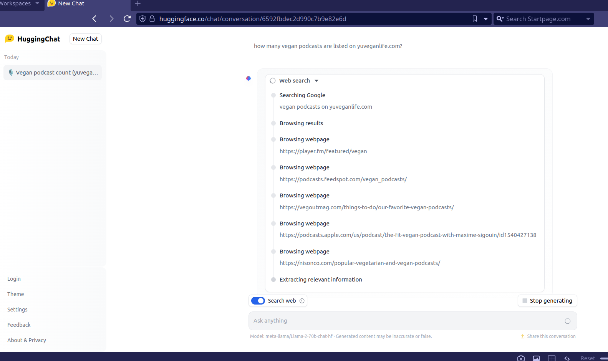The image size is (608, 361).
Task: Click the page tiling icon in status bar
Action: coord(552,358)
